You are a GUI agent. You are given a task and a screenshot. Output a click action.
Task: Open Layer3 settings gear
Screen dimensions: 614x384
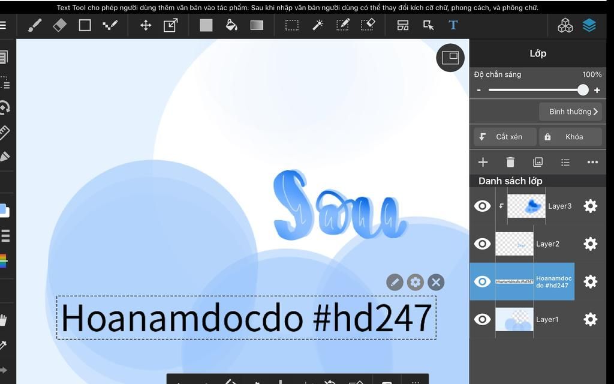(591, 206)
